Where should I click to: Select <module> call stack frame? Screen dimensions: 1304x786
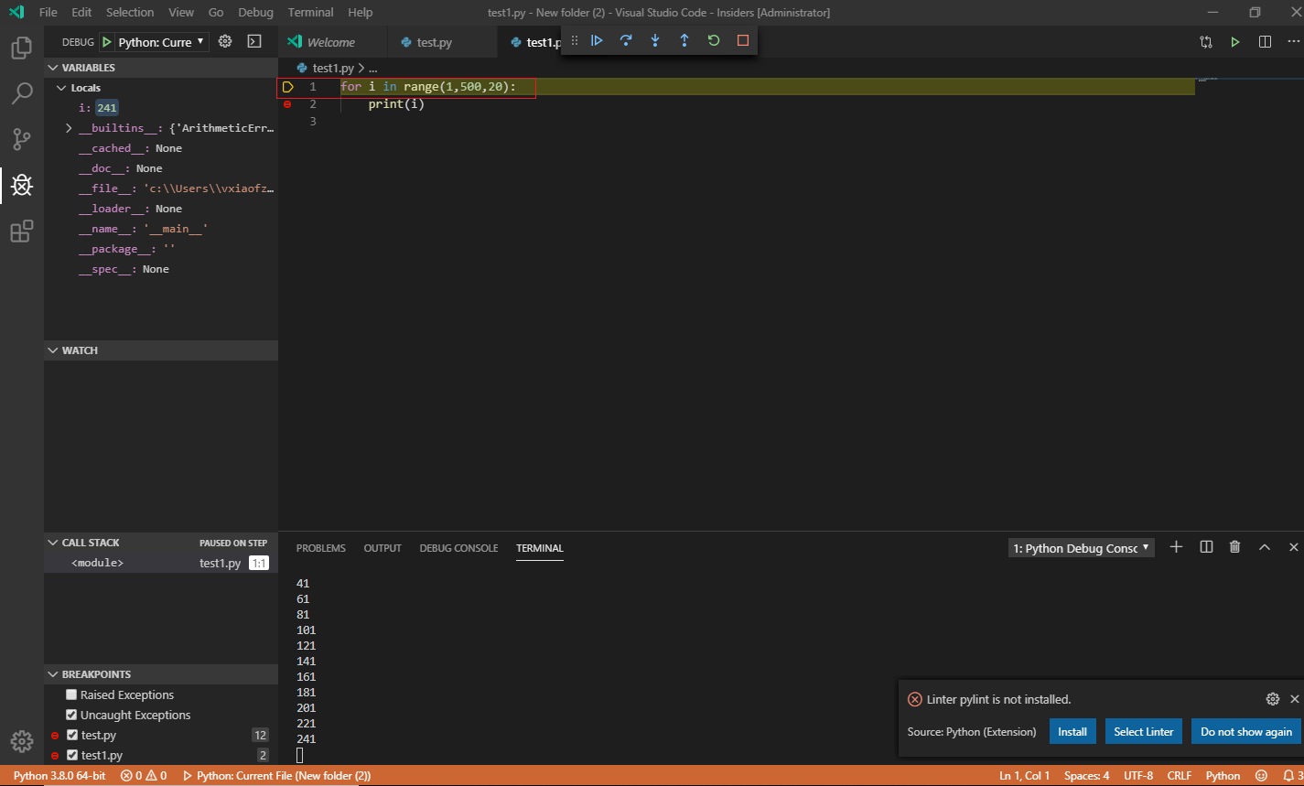point(161,564)
